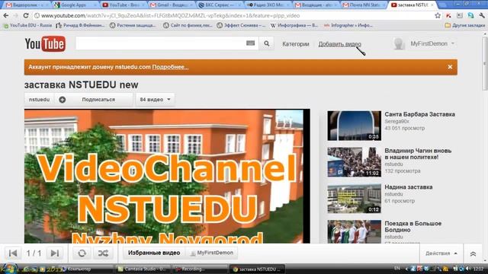Switch to Почта NN Stat tab
This screenshot has height=274, width=488.
click(364, 5)
